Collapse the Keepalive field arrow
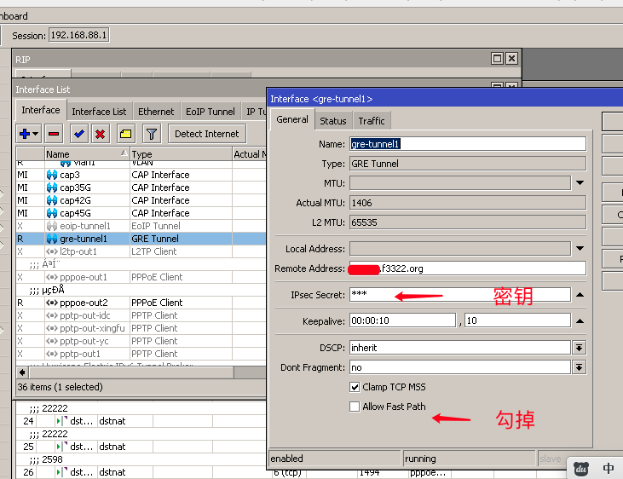The height and width of the screenshot is (479, 623). coord(580,320)
